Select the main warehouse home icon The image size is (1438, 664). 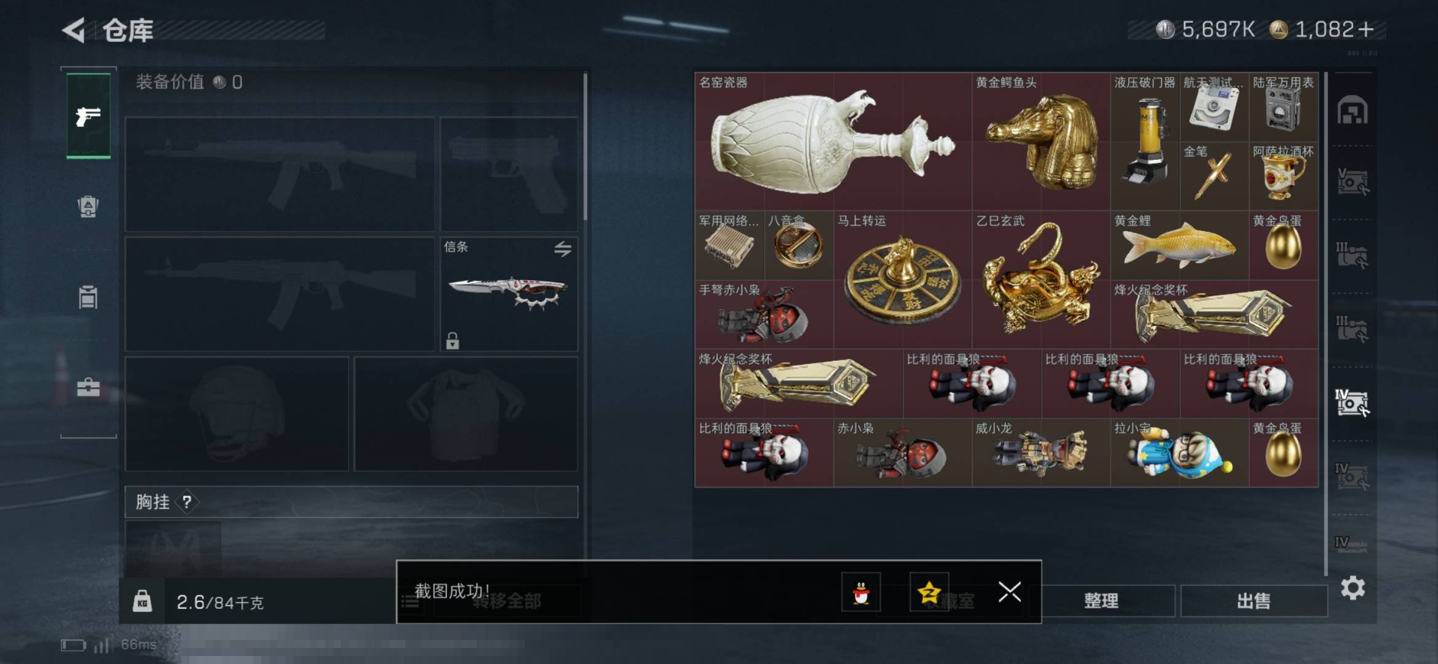click(x=1352, y=110)
